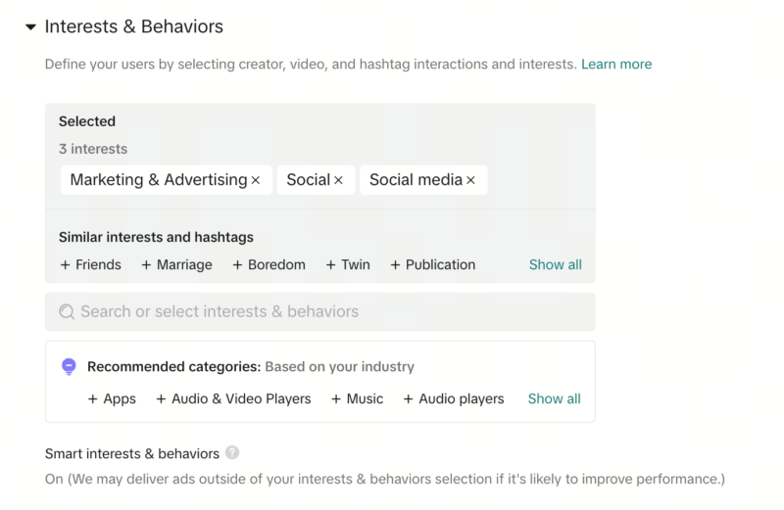The height and width of the screenshot is (510, 784).
Task: Add the Publication similar interest
Action: (432, 264)
